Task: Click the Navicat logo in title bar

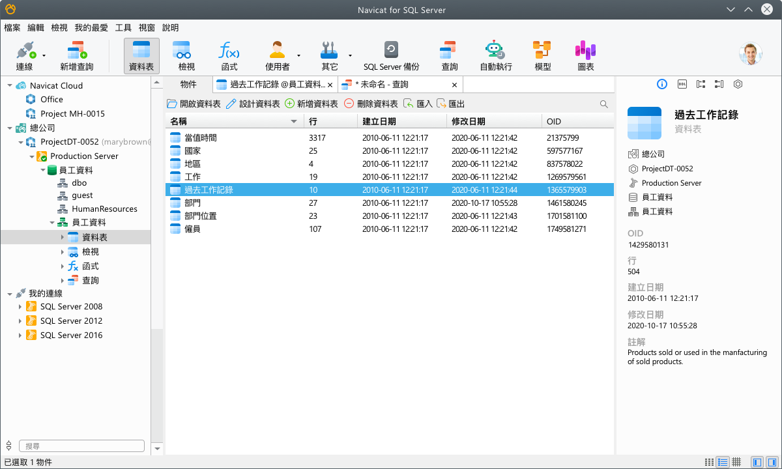Action: tap(10, 9)
